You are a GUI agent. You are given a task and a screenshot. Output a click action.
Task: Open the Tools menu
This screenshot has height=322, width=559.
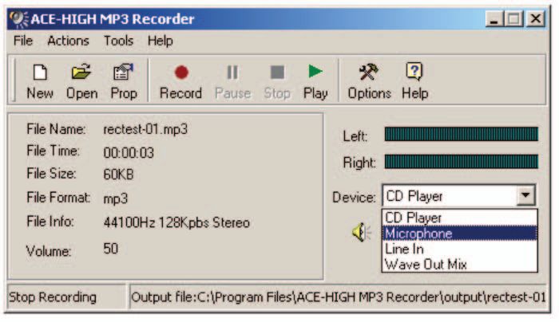point(118,41)
